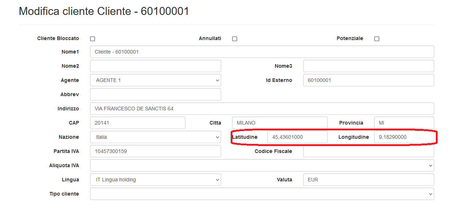This screenshot has height=224, width=454.
Task: Check the Potenziale checkbox
Action: point(377,39)
